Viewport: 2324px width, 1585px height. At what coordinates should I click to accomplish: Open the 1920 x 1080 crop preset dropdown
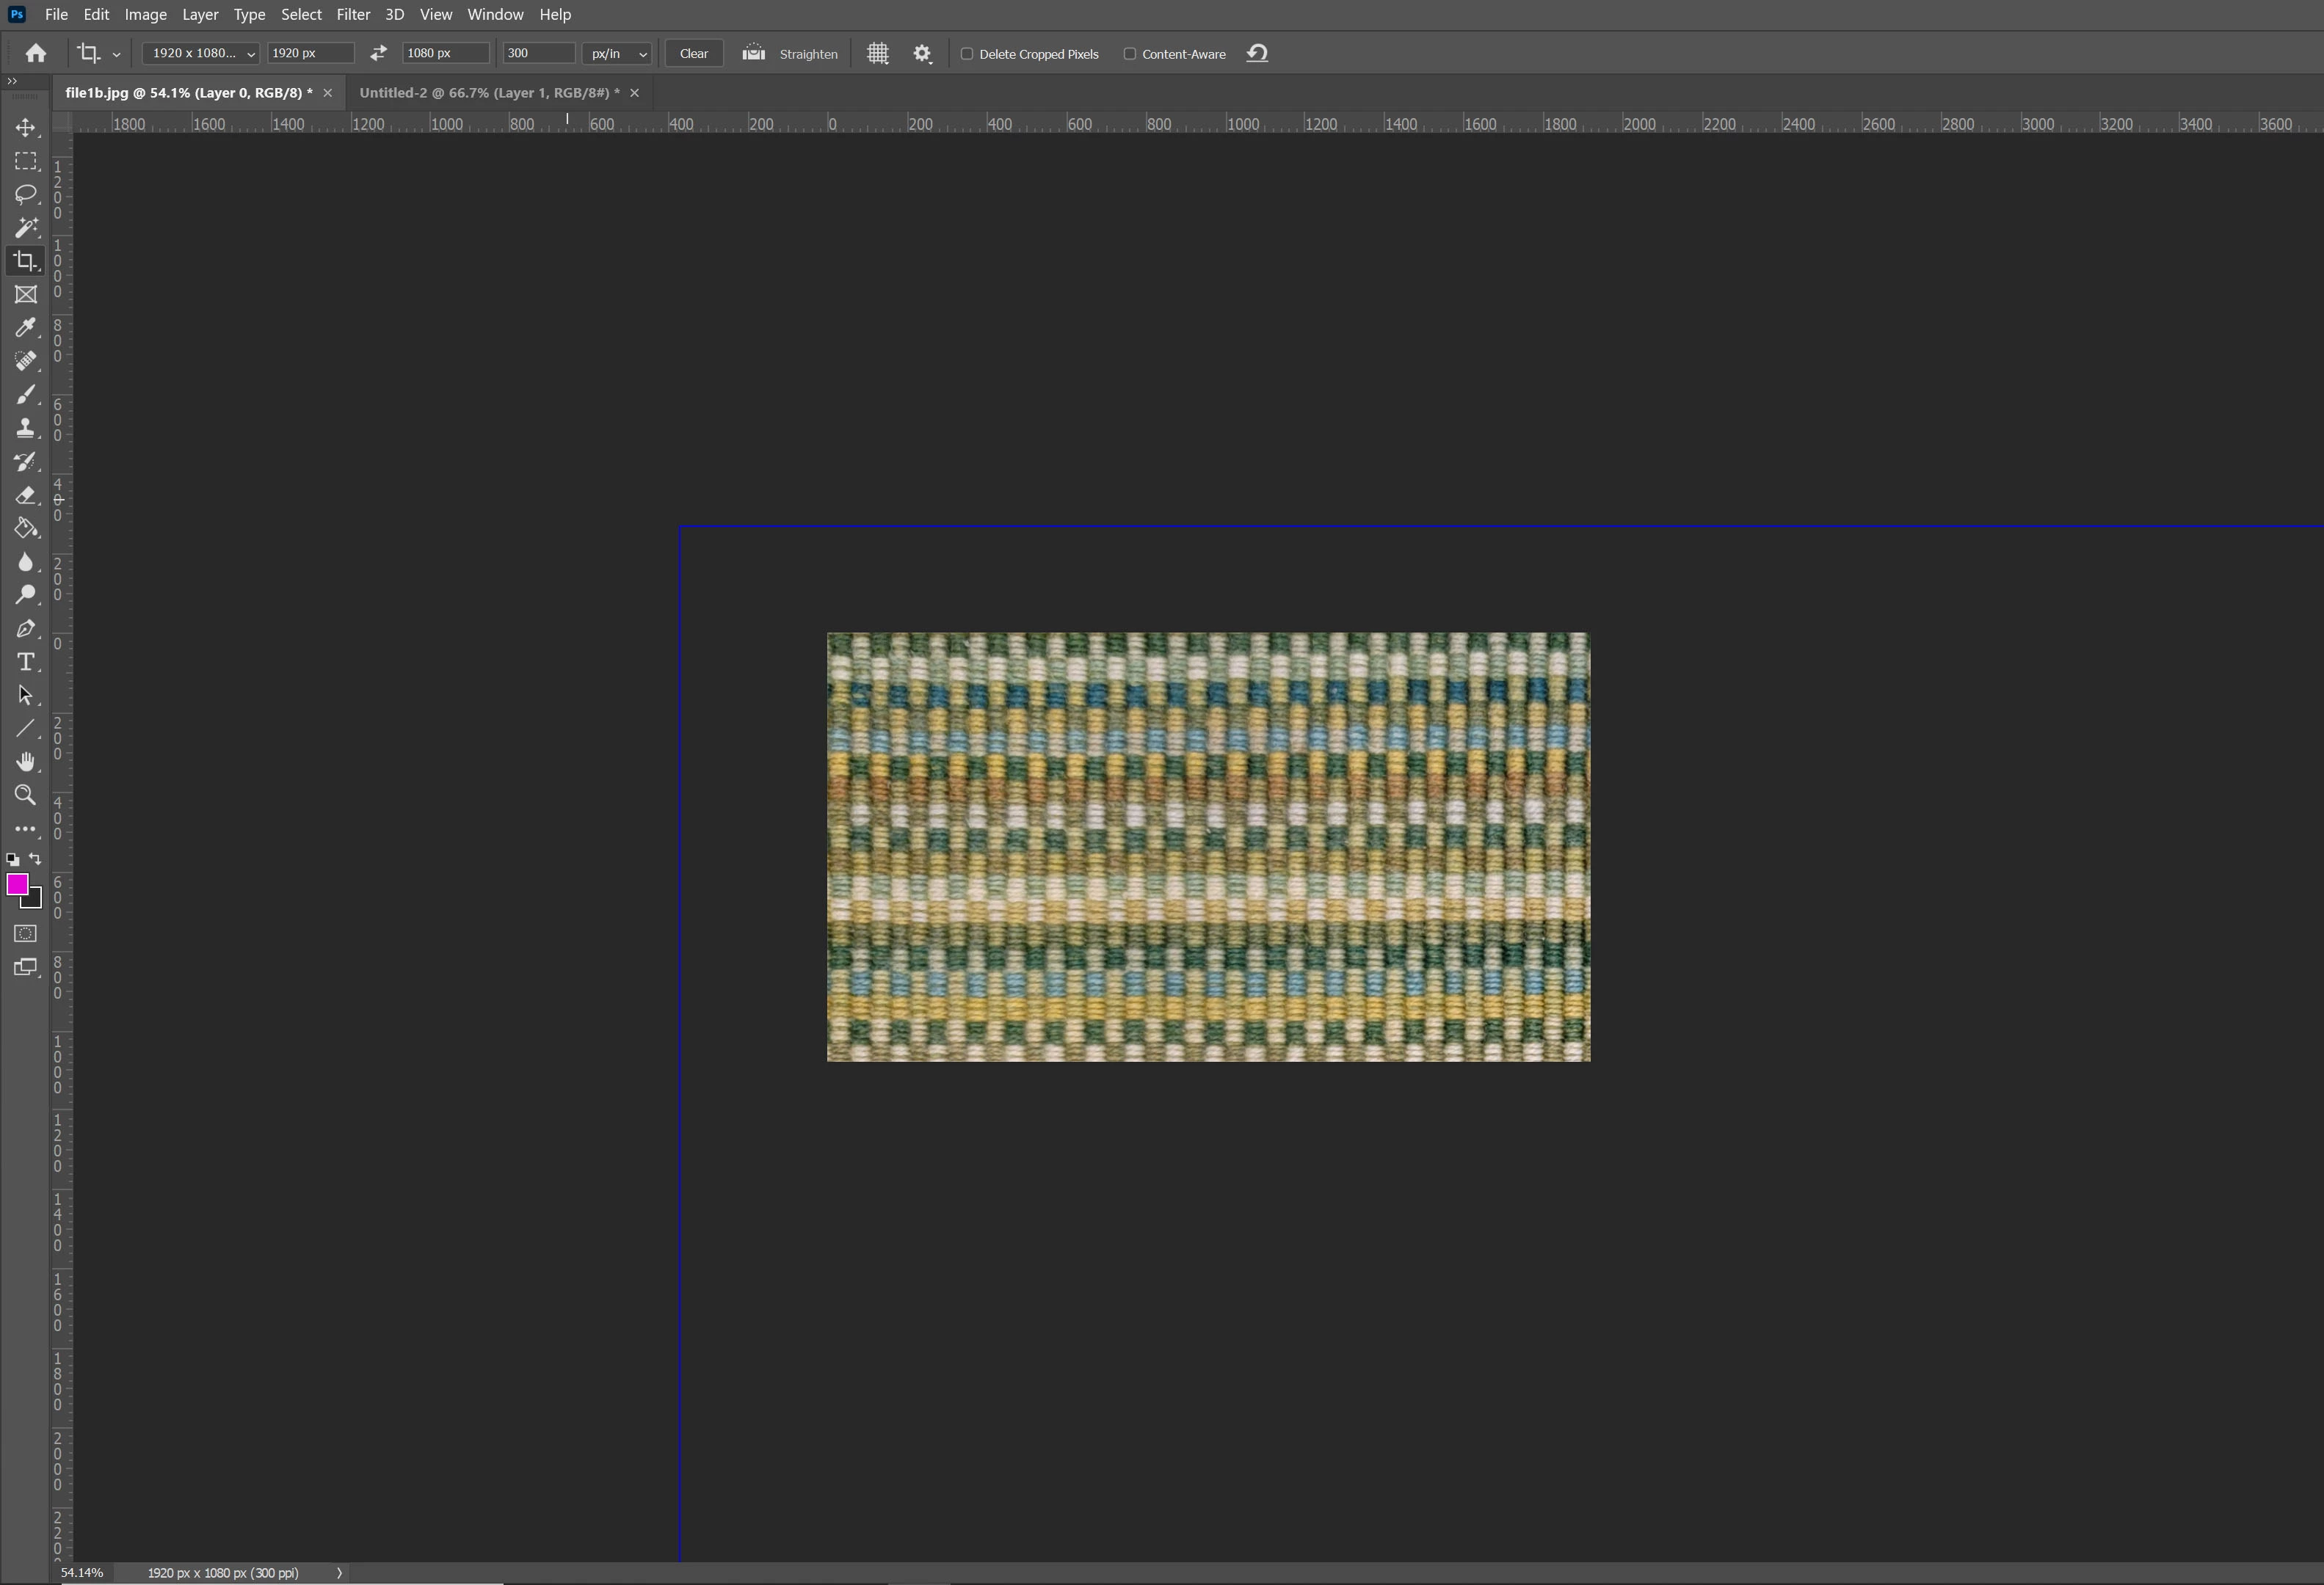pyautogui.click(x=201, y=54)
